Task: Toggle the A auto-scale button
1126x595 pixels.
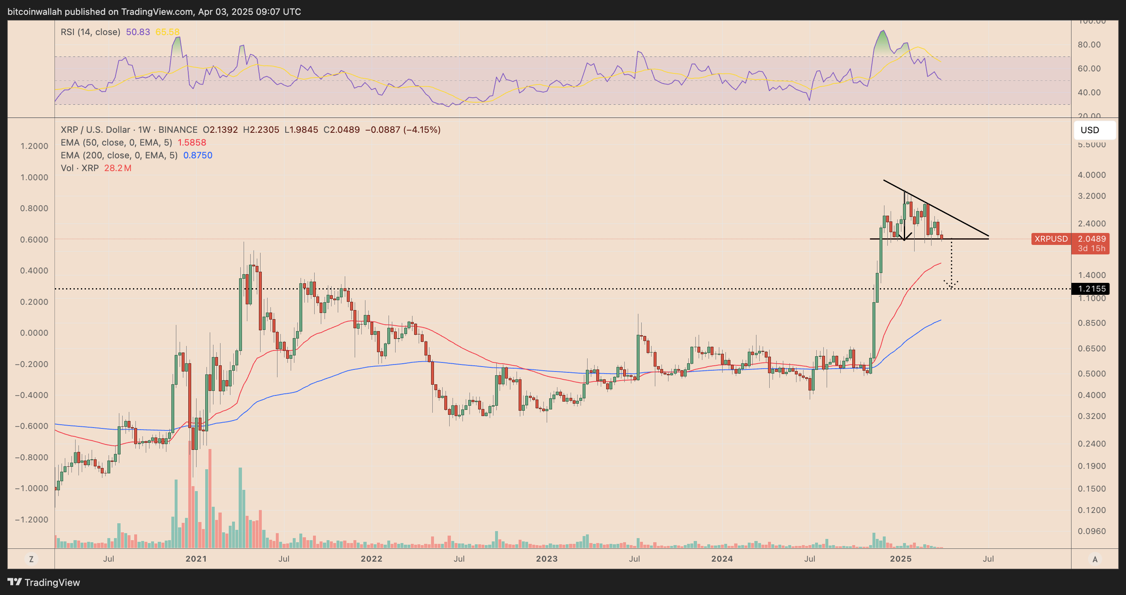Action: tap(1095, 559)
